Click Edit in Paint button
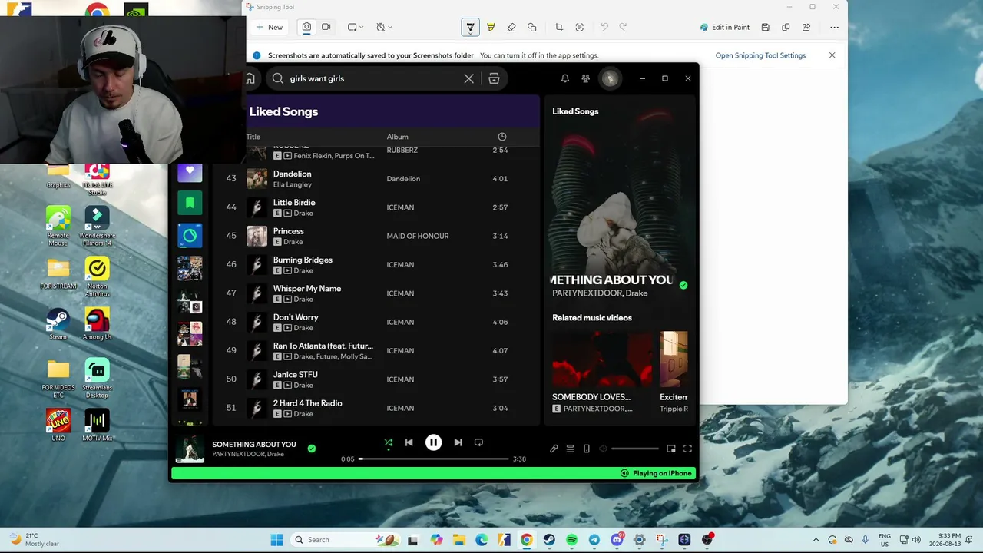The image size is (983, 553). pyautogui.click(x=724, y=28)
